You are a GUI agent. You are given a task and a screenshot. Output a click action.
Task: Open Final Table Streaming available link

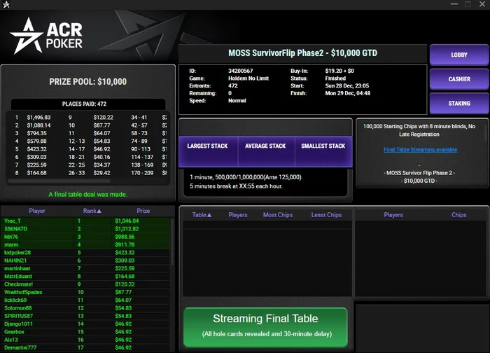coord(420,149)
